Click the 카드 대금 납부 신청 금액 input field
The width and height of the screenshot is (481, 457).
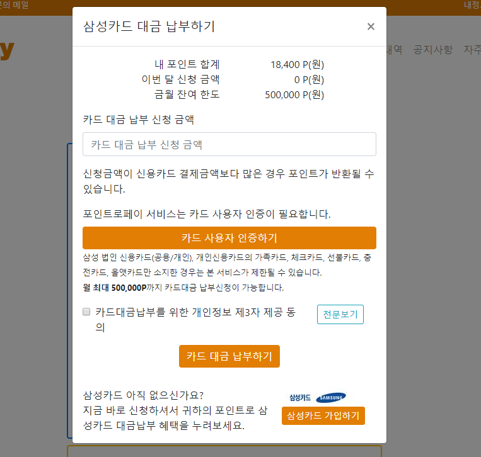coord(229,144)
